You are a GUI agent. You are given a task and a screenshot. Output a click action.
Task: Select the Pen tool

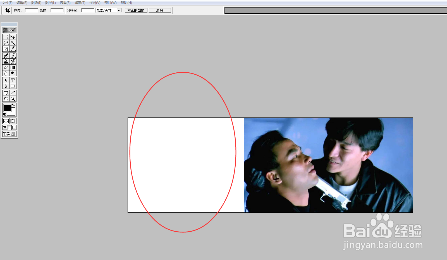point(6,86)
